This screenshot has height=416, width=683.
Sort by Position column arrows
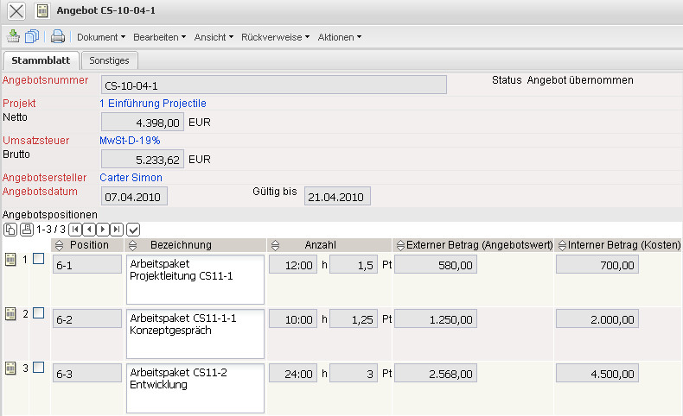60,246
